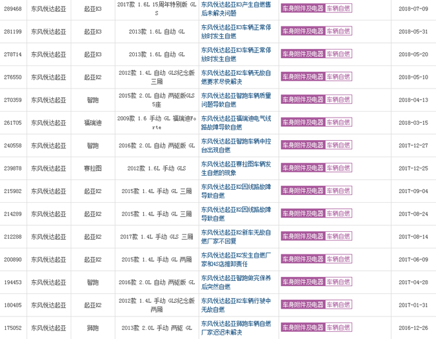Select complaint ID 276550
This screenshot has width=436, height=339.
click(x=13, y=77)
